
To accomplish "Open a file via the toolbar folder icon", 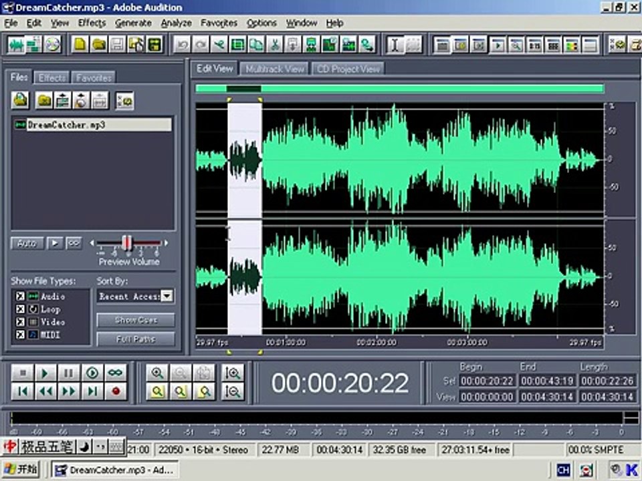I will click(x=99, y=44).
